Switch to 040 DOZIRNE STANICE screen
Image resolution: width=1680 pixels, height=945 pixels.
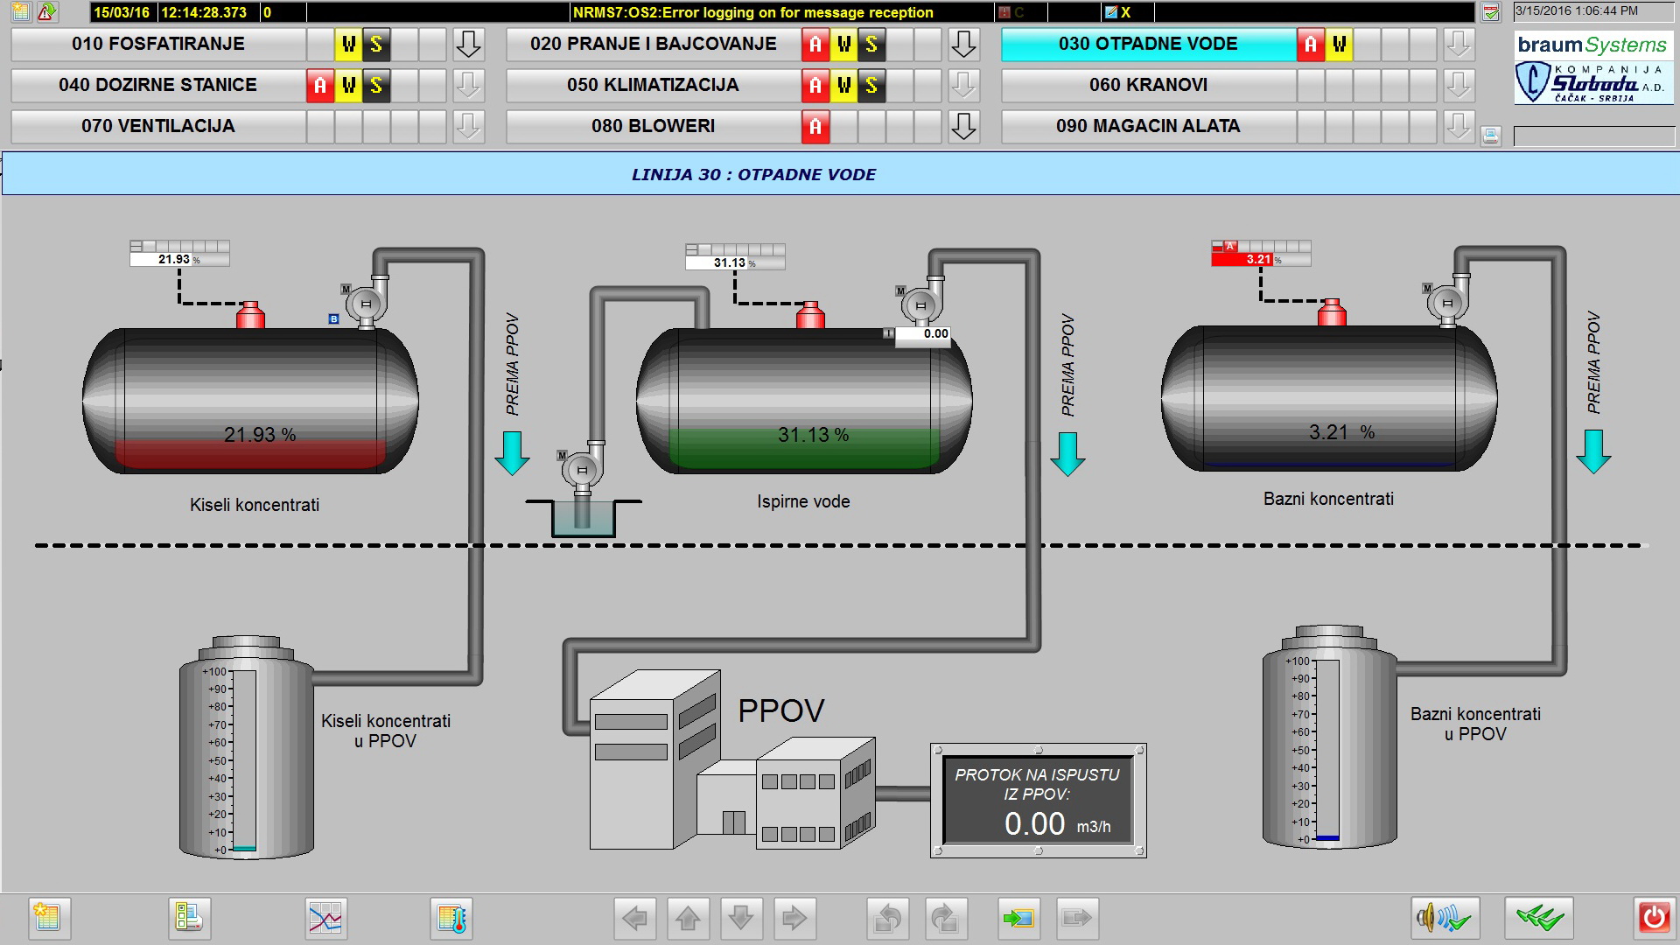click(x=157, y=86)
